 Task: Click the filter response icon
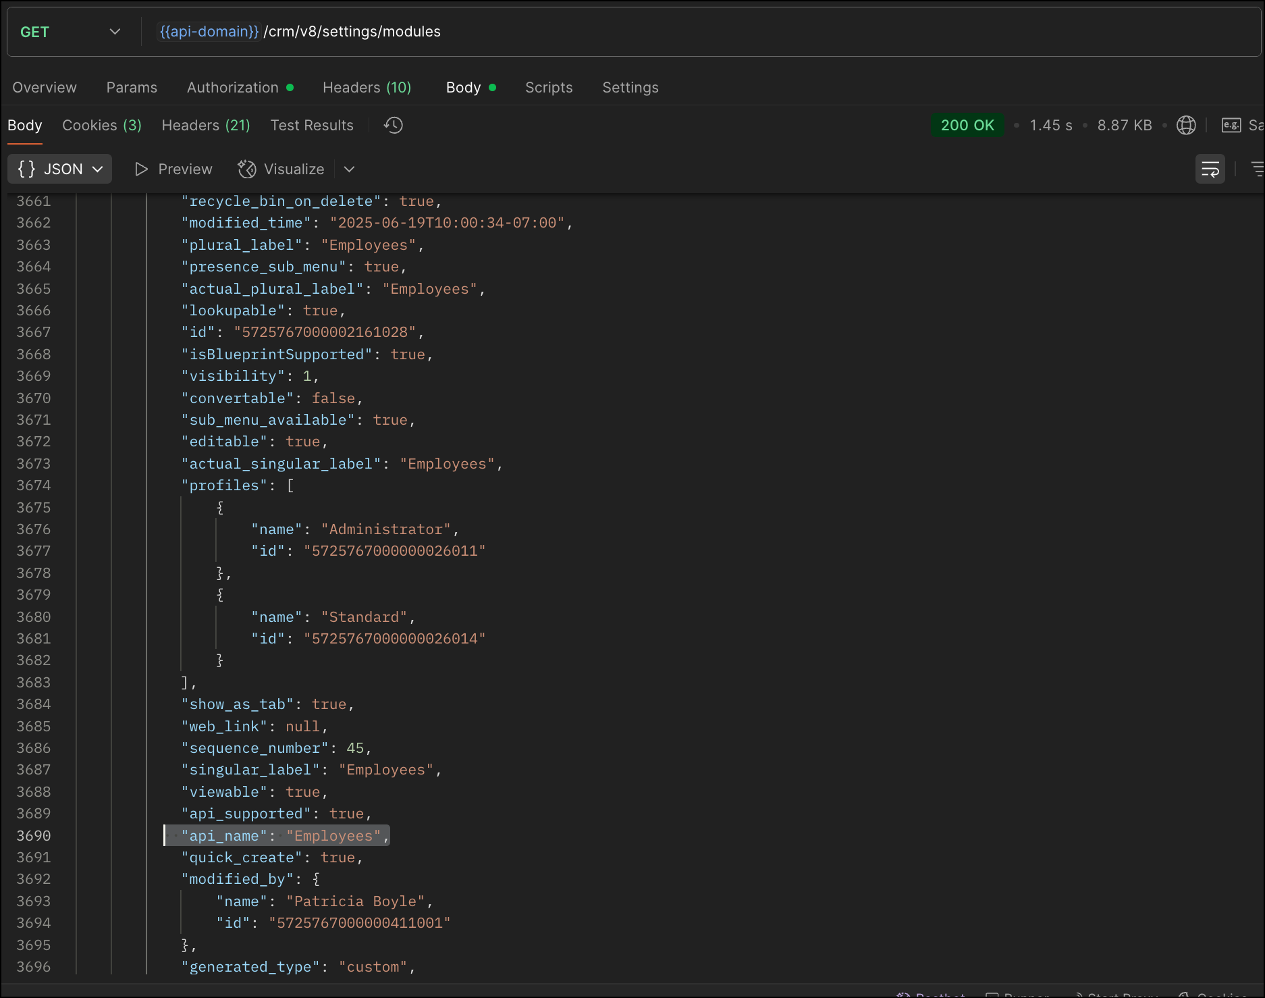(1256, 169)
